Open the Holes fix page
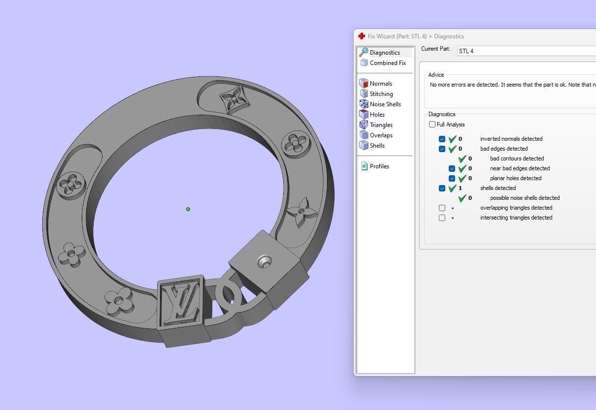Viewport: 596px width, 410px height. pos(377,115)
